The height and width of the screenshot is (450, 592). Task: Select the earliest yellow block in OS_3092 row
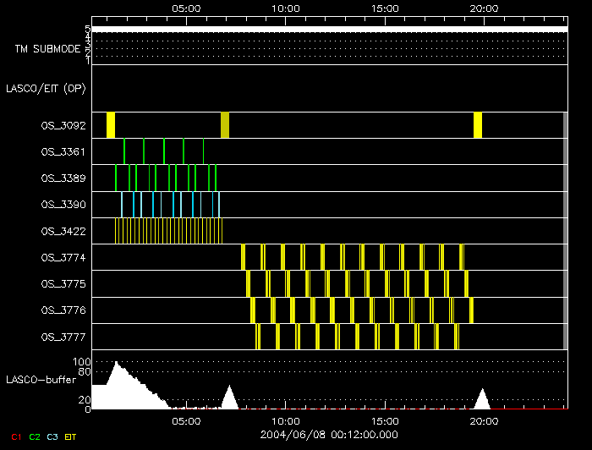click(x=111, y=124)
